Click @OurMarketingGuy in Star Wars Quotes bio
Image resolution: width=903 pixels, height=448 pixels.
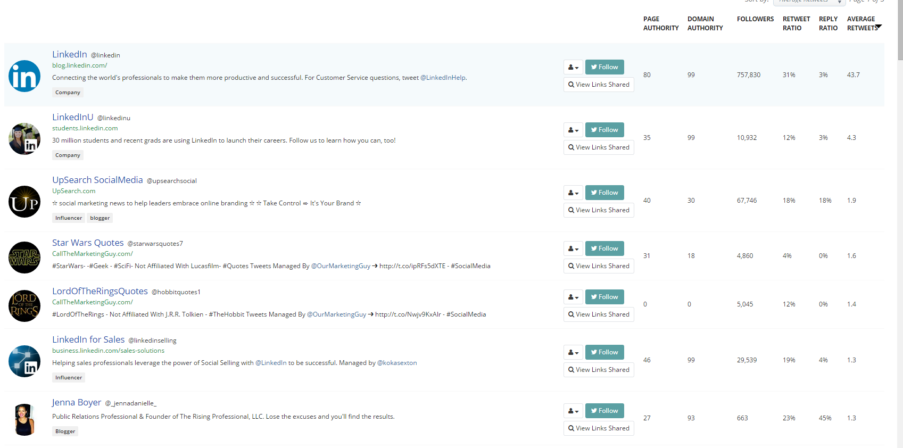(x=341, y=266)
